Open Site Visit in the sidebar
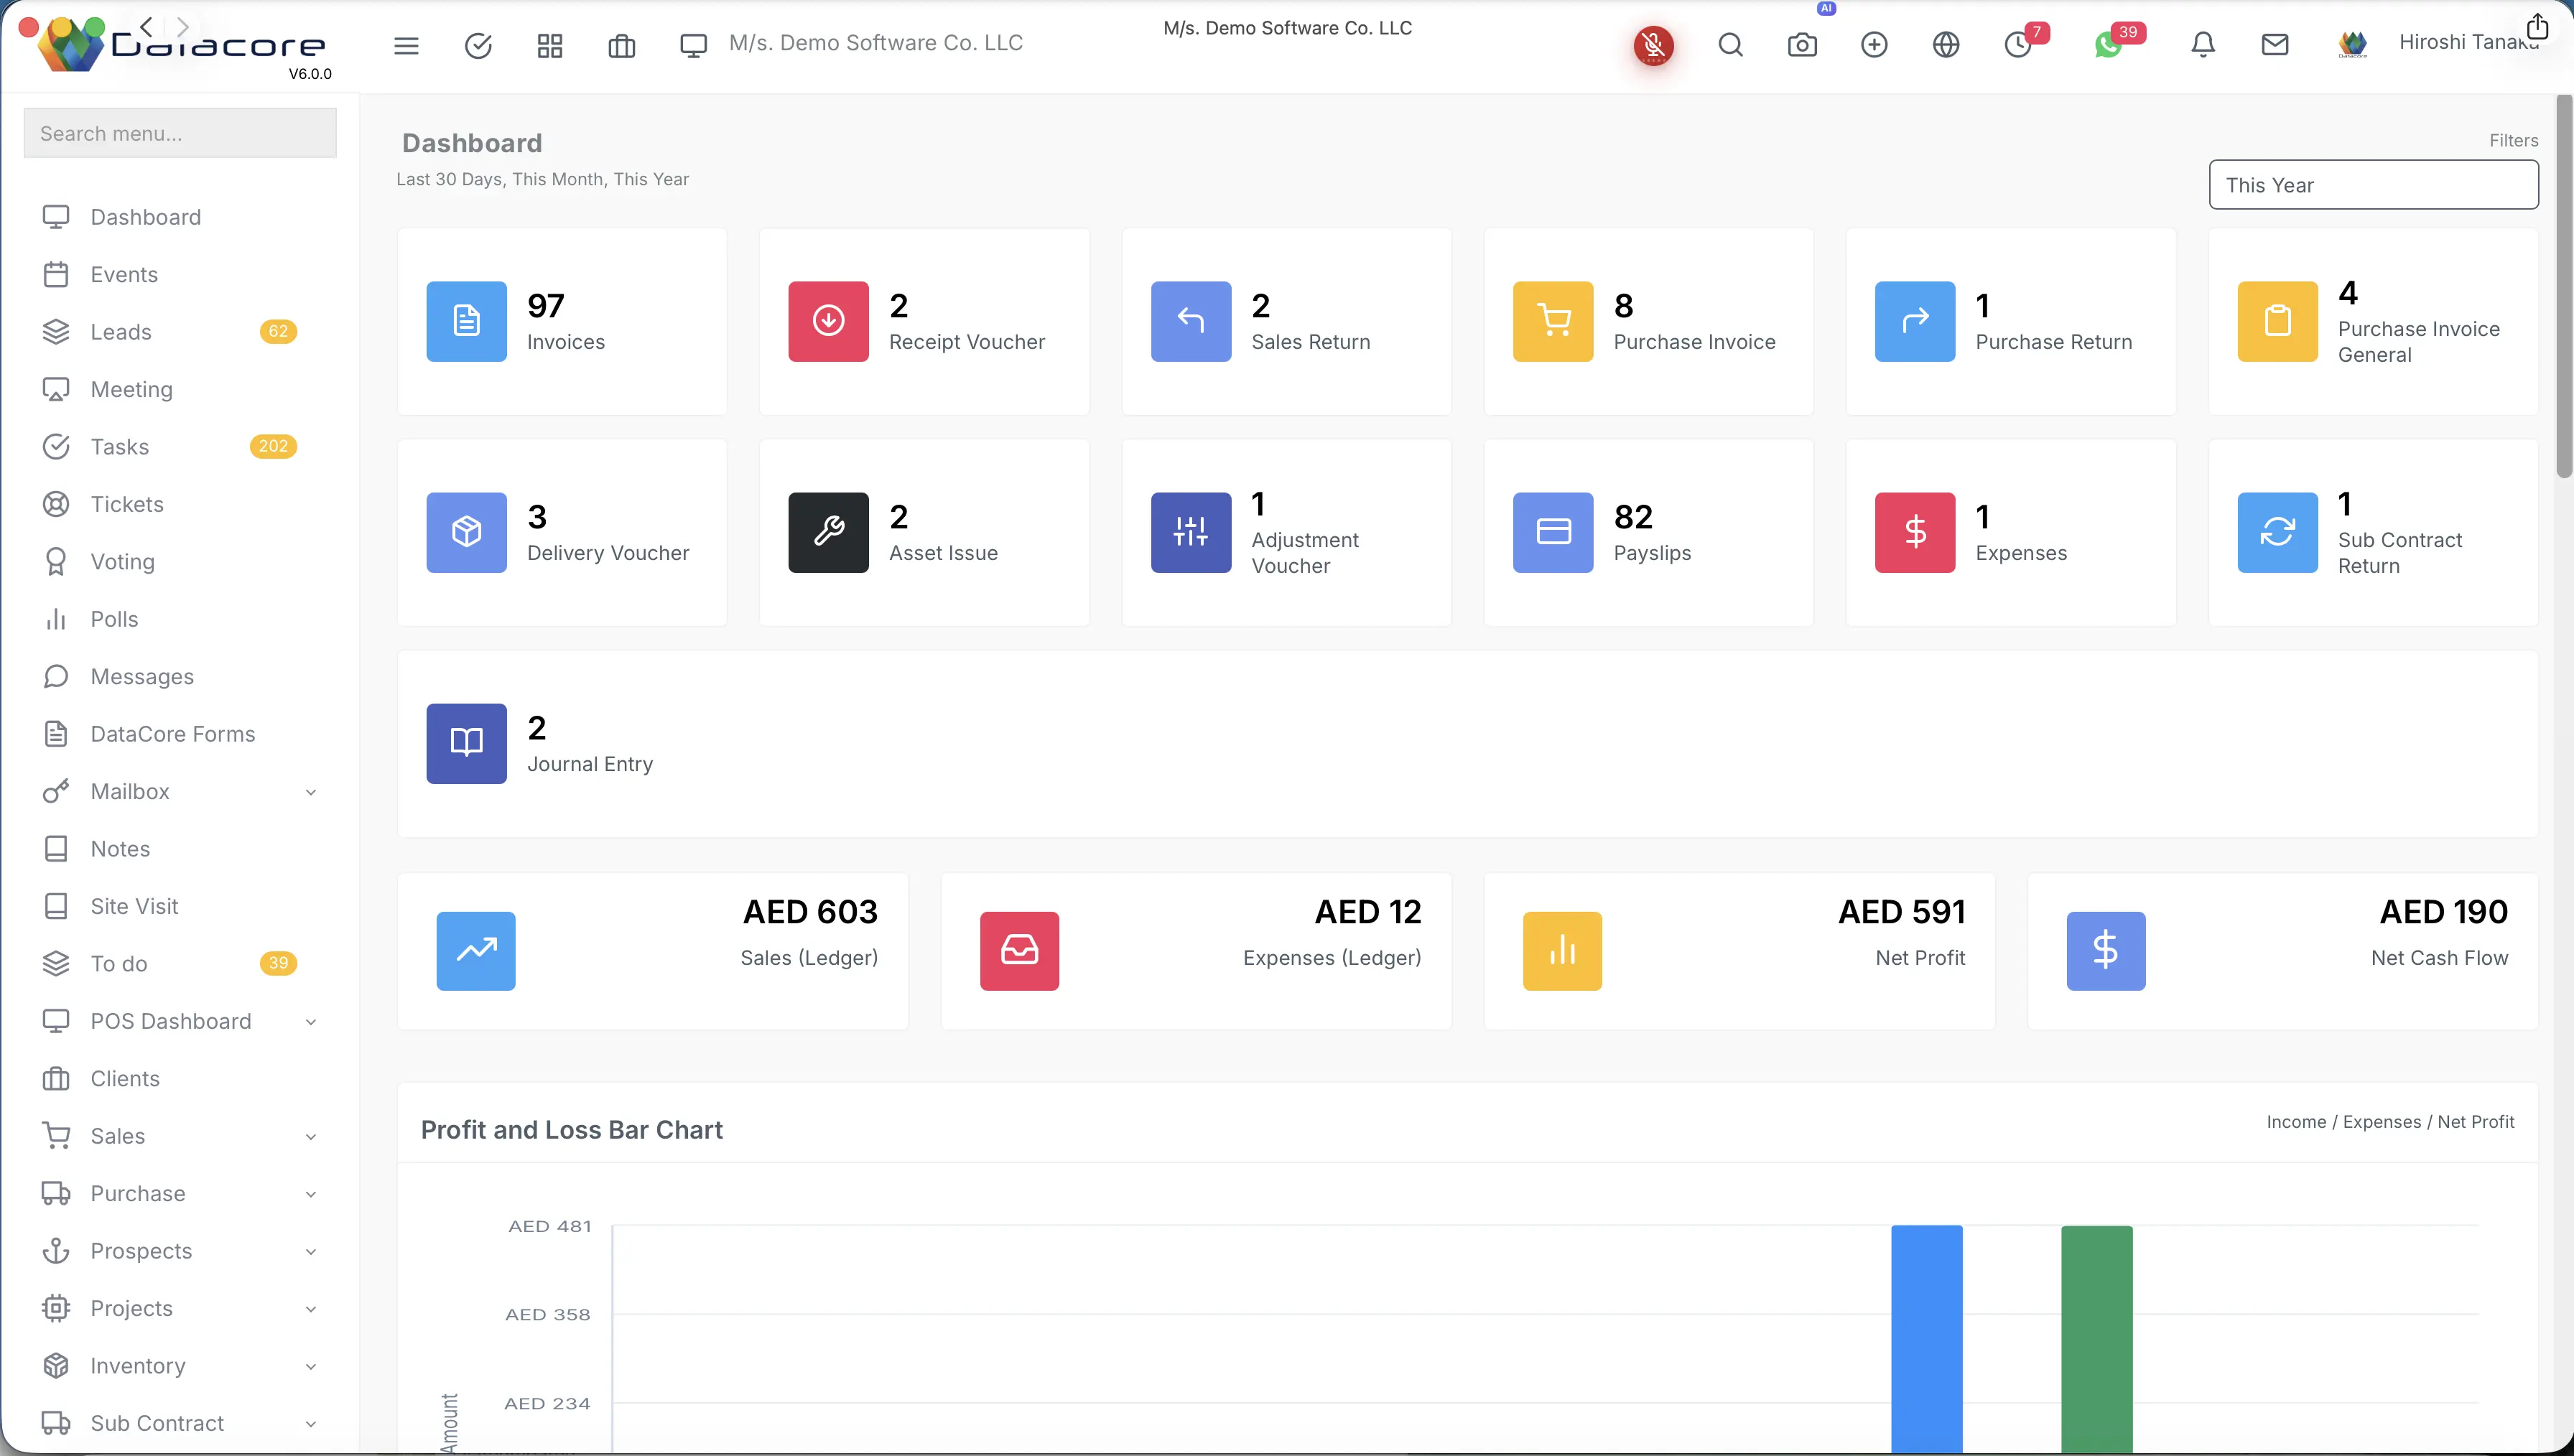 [x=134, y=906]
